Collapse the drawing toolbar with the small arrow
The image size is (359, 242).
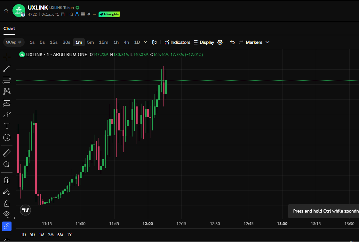tap(15, 218)
